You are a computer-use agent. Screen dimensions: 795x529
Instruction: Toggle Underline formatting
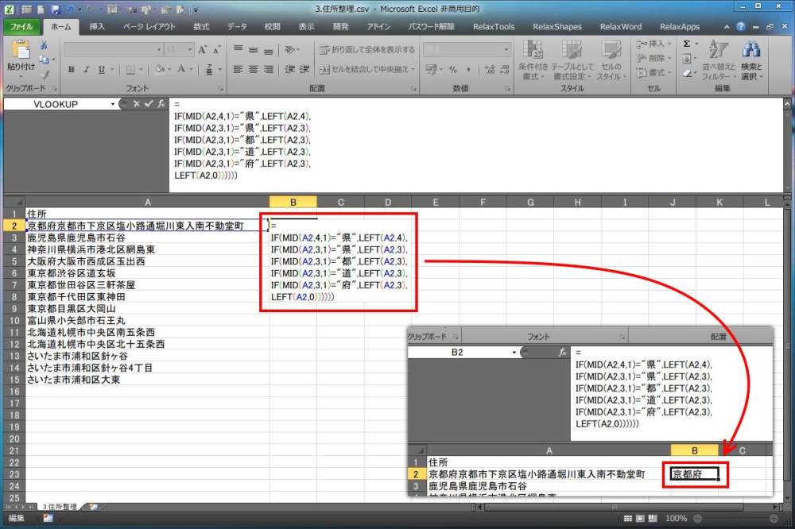(102, 69)
